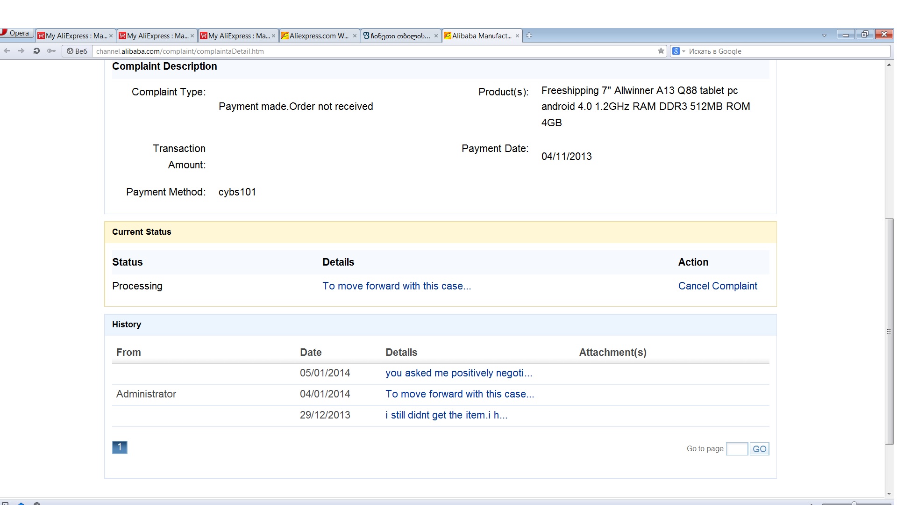Click the browser back arrow
897x505 pixels.
[7, 51]
